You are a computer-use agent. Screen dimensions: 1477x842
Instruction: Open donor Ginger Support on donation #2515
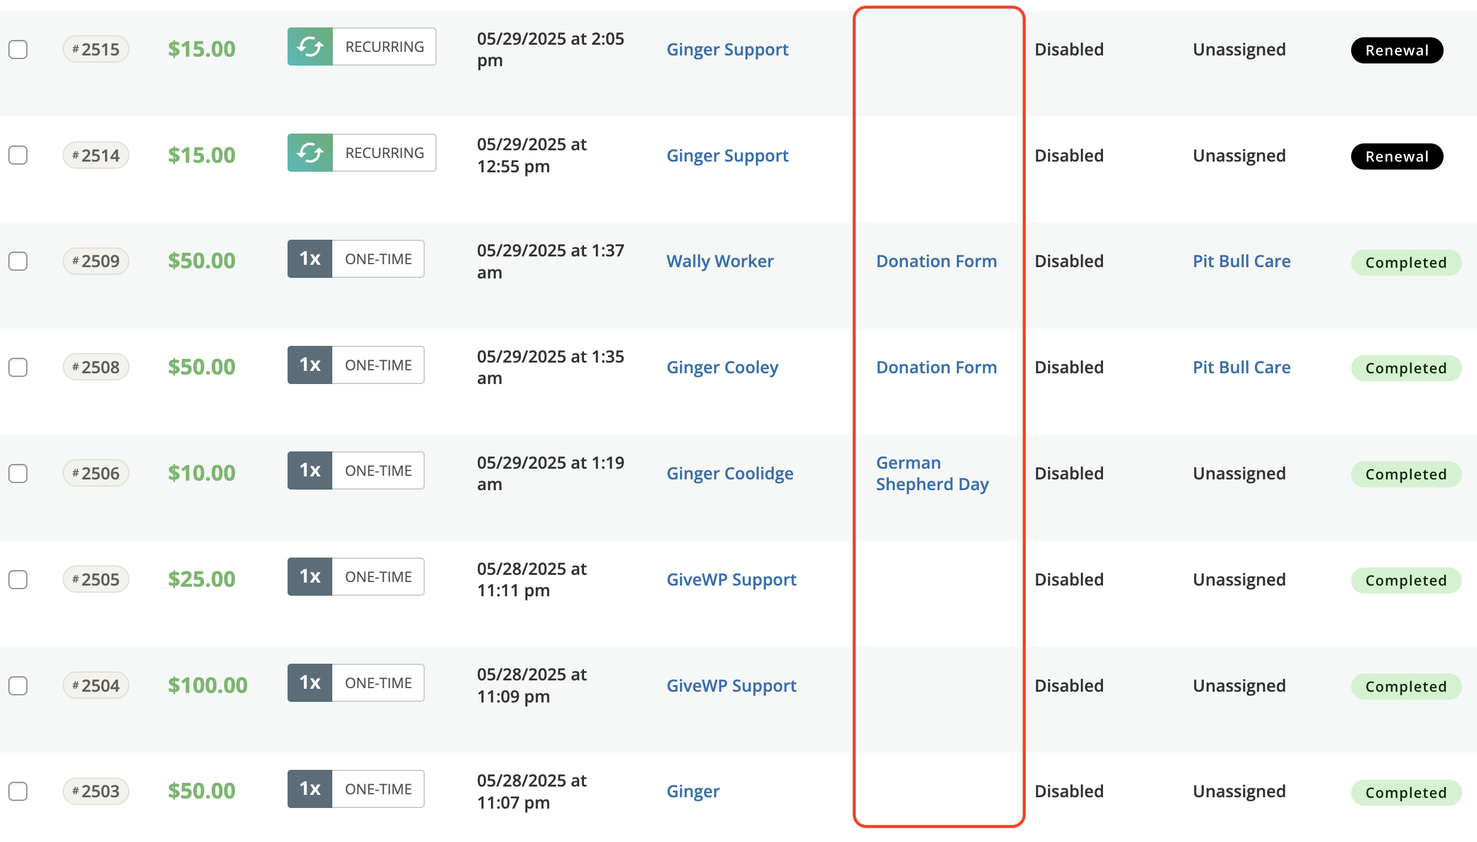tap(727, 49)
